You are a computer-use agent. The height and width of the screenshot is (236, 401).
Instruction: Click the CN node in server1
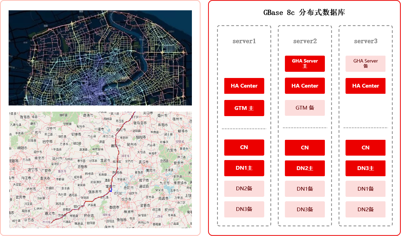coord(244,147)
